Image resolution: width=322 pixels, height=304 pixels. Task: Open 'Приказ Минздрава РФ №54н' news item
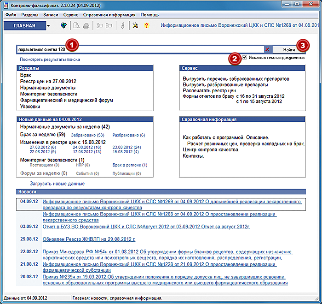click(x=167, y=255)
